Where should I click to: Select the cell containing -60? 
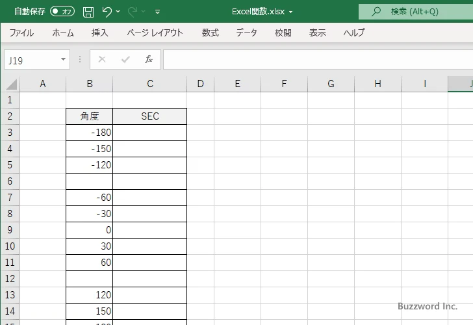pyautogui.click(x=89, y=198)
